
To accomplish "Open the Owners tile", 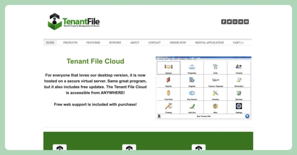I will pyautogui.click(x=168, y=68).
